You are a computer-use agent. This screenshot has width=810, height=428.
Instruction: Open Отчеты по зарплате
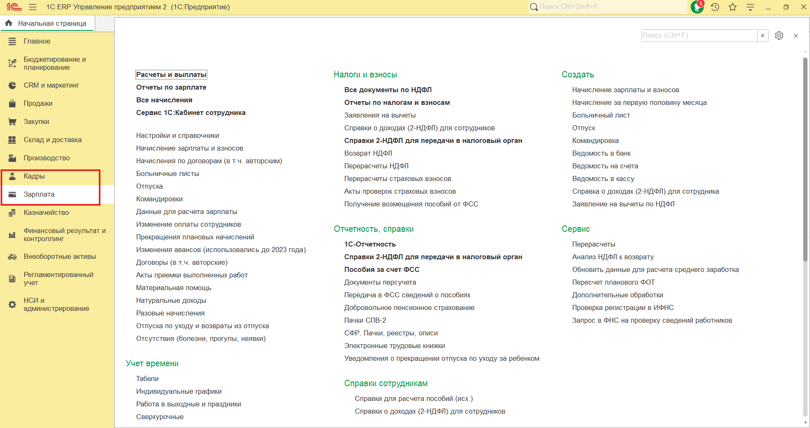(x=171, y=88)
